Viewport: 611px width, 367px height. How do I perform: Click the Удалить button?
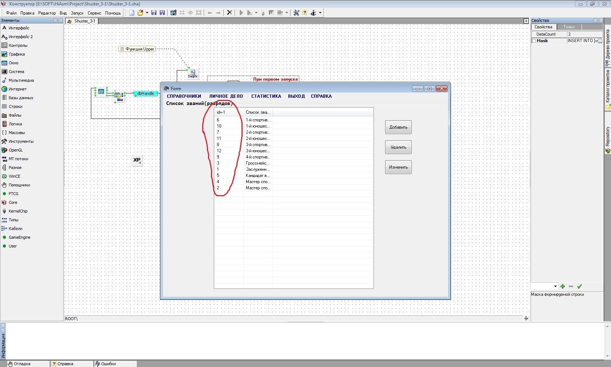[x=398, y=147]
